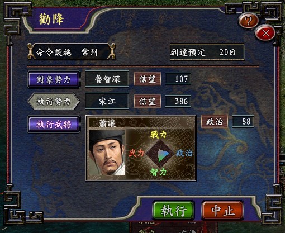Select the 對象勢力 button

pos(54,79)
